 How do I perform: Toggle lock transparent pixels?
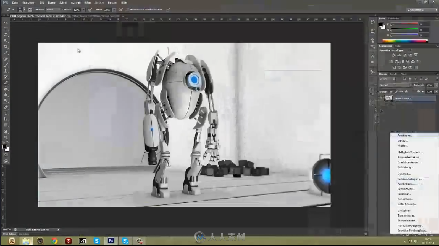click(391, 92)
